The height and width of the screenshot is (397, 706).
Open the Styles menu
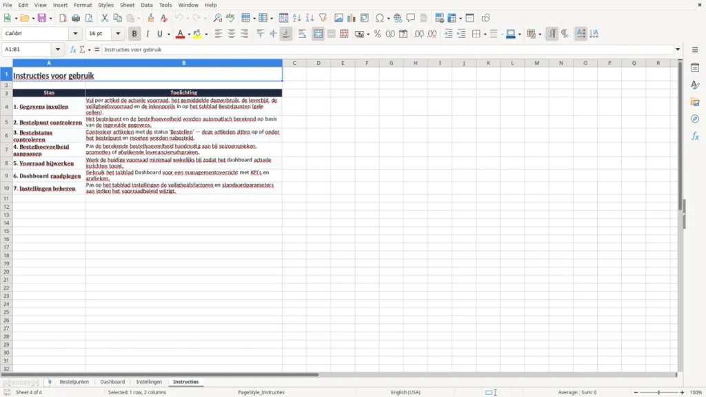pyautogui.click(x=105, y=5)
